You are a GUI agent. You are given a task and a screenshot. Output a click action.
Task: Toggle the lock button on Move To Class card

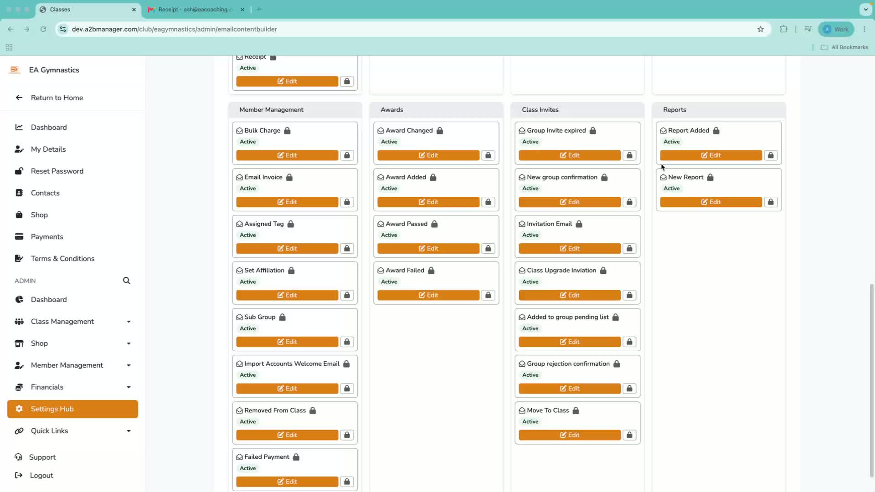pos(629,435)
